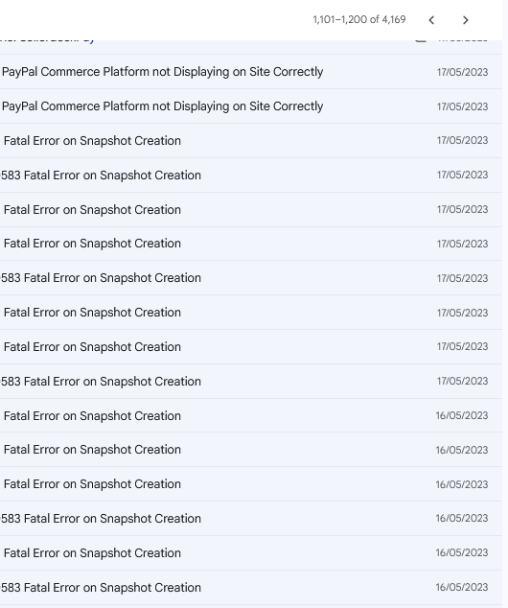Open the topmost Fatal Error on Snapshot Creation email
The height and width of the screenshot is (608, 508).
click(x=251, y=140)
